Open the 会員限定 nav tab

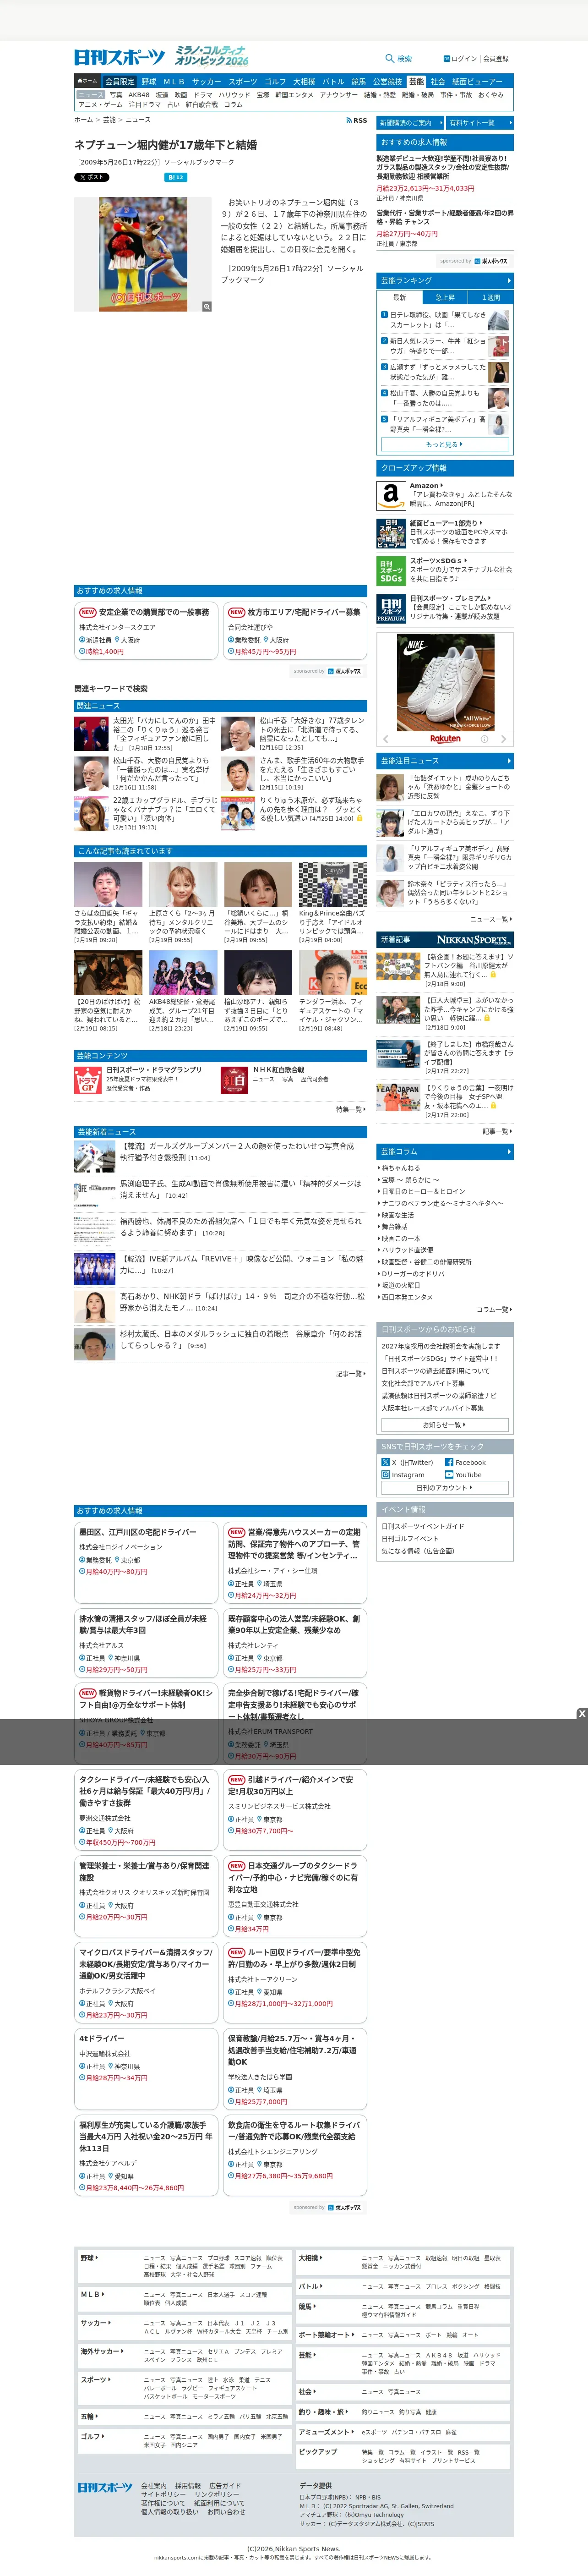click(x=119, y=81)
